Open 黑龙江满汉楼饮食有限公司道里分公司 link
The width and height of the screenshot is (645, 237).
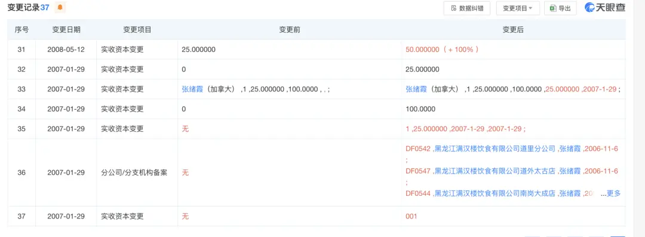495,149
